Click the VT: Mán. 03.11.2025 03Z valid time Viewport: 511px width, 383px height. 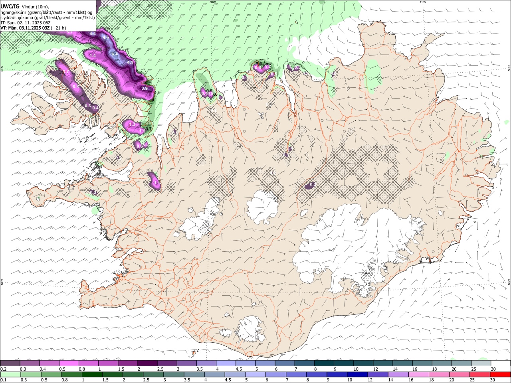pos(25,28)
